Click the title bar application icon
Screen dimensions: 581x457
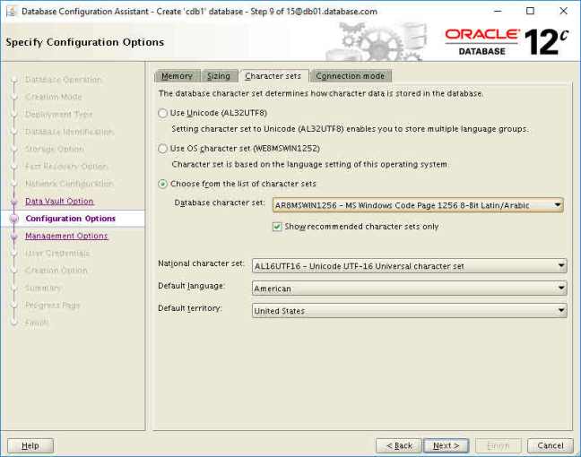(x=9, y=11)
